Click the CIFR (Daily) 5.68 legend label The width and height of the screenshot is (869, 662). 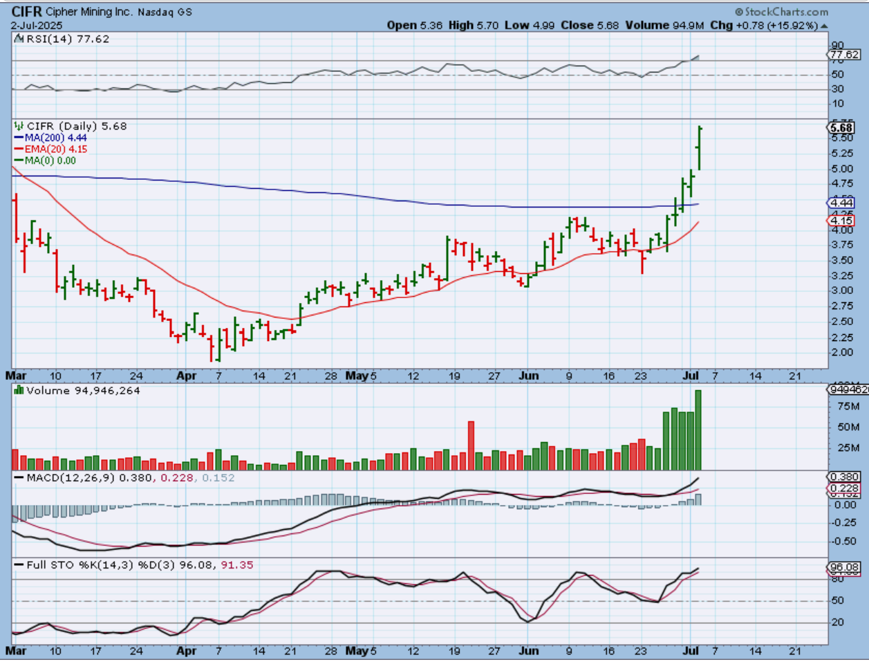[x=77, y=127]
